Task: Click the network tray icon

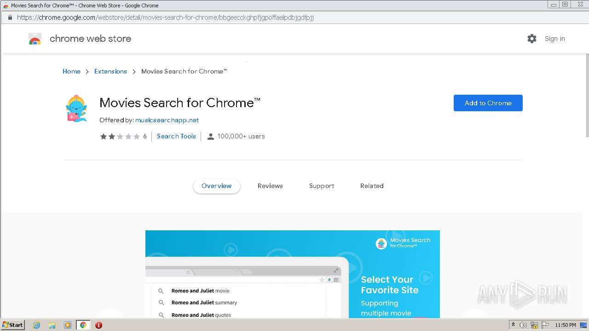Action: pyautogui.click(x=534, y=325)
